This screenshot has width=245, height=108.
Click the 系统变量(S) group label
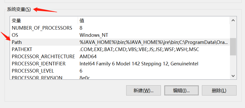(x=19, y=9)
